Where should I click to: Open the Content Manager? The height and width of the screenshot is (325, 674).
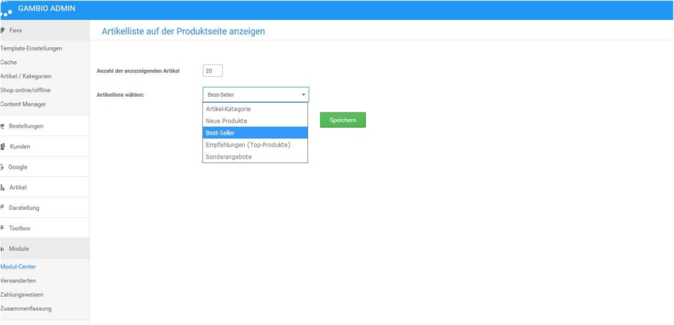(23, 105)
